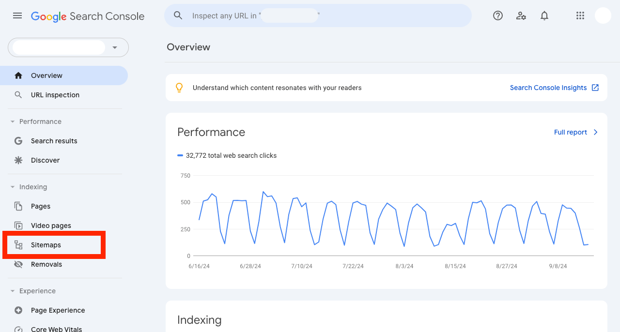
Task: Open the Pages indexing report
Action: pyautogui.click(x=64, y=206)
